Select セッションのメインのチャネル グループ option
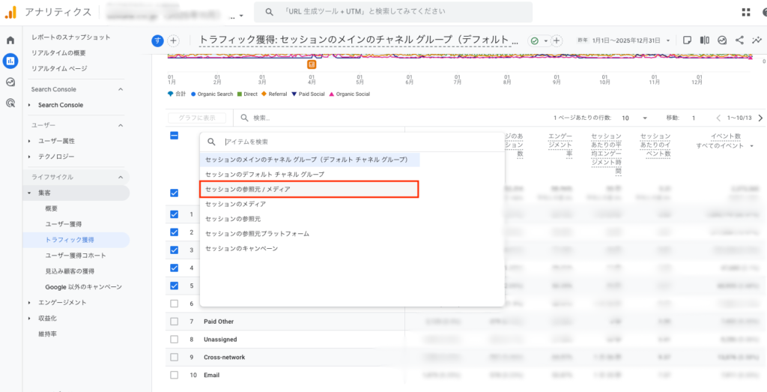The image size is (767, 392). (x=309, y=160)
